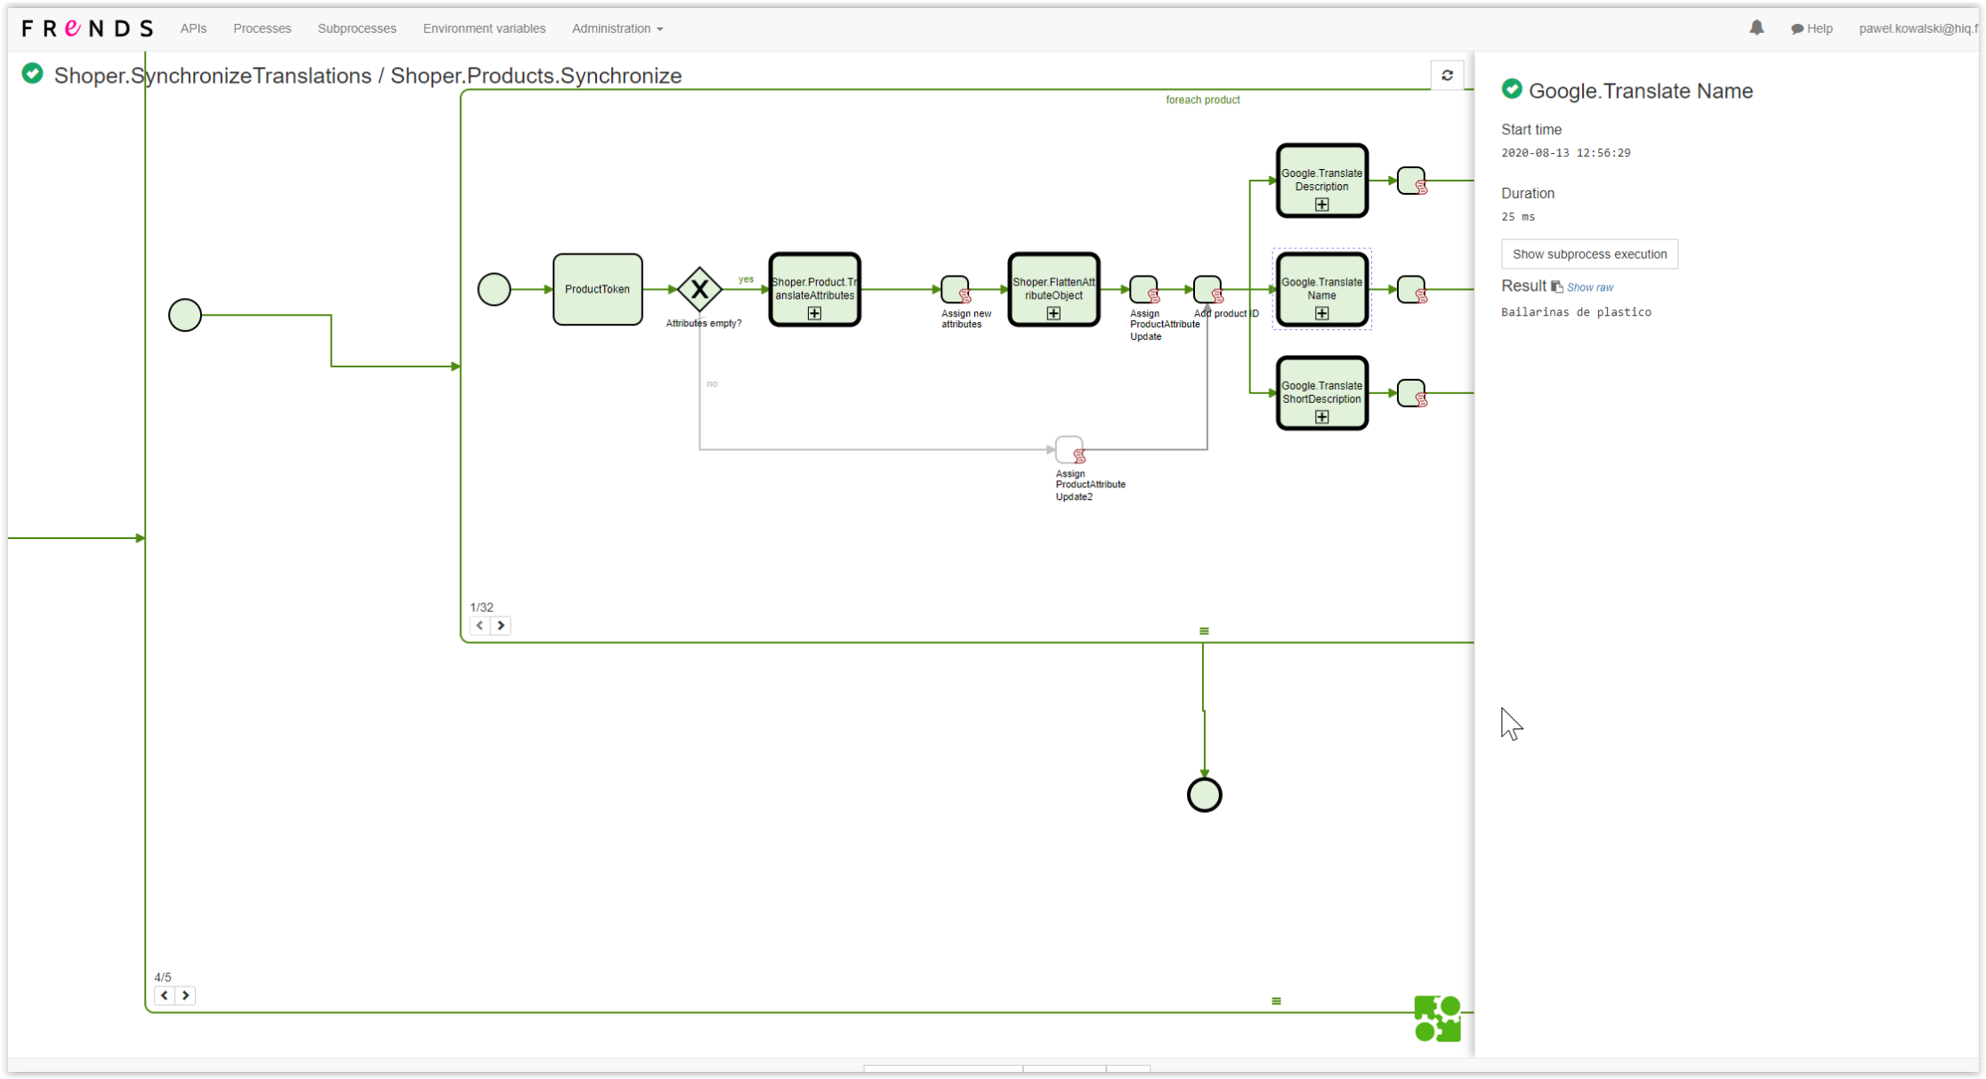Screen dimensions: 1986x1079
Task: Click the Assign new attributes script task
Action: pos(955,289)
